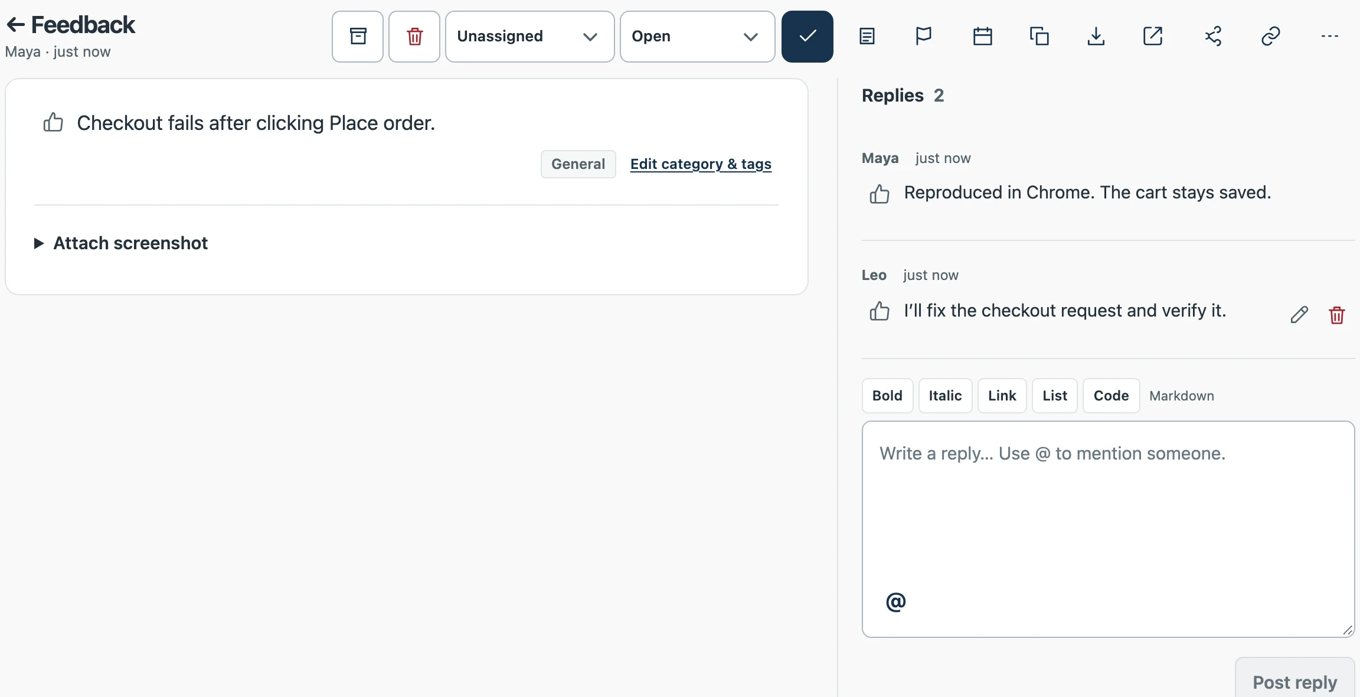Viewport: 1360px width, 697px height.
Task: Delete the feedback with the toolbar trash icon
Action: [414, 37]
